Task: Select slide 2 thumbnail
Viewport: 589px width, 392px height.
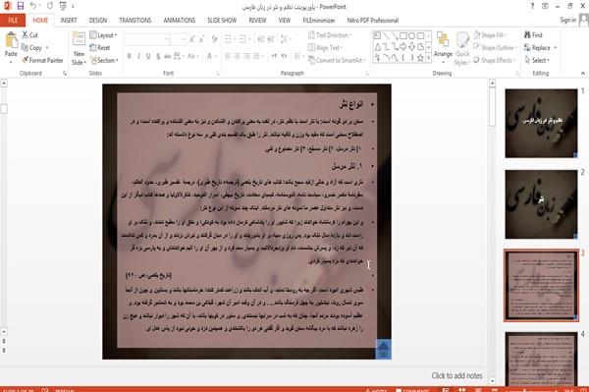Action: pos(541,204)
